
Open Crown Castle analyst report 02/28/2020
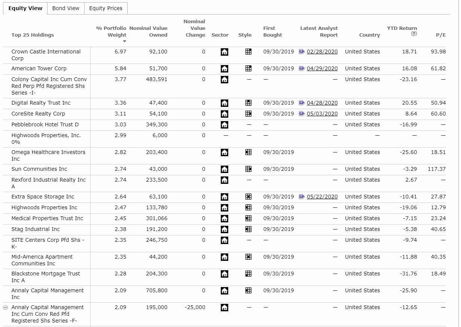click(x=322, y=52)
